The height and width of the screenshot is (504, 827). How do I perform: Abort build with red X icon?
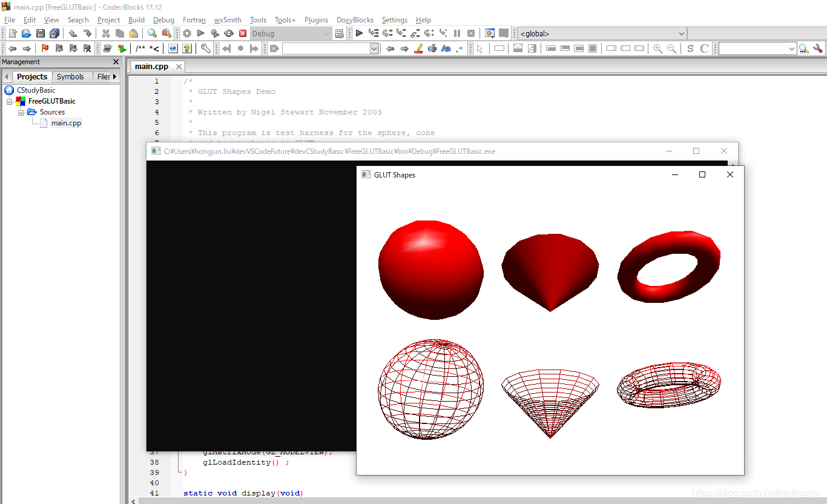click(x=243, y=34)
